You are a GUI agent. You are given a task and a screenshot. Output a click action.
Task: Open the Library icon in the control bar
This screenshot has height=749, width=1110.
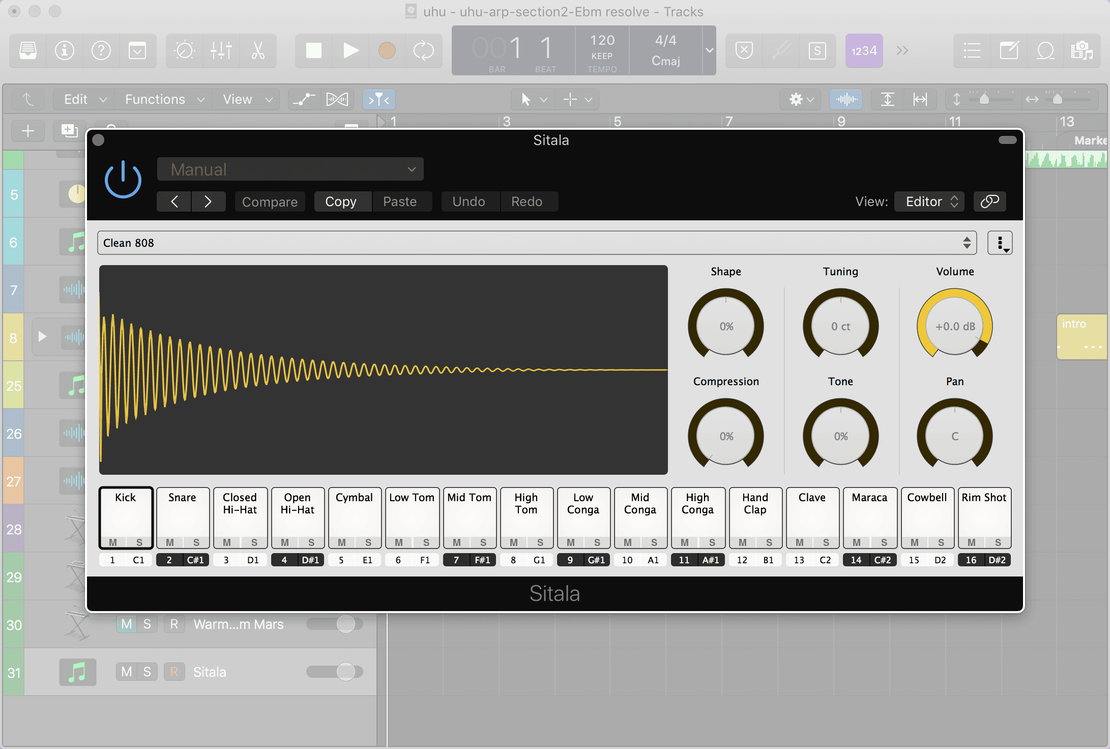click(28, 50)
